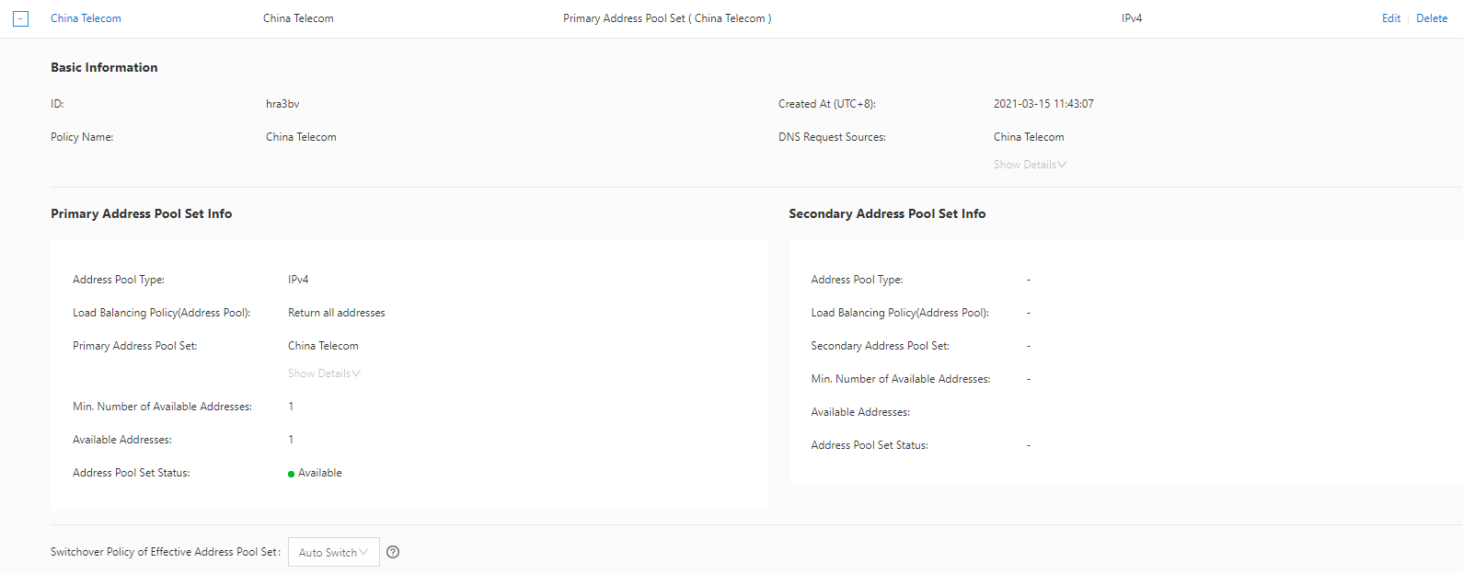Click the green Available status dot
1463x574 pixels.
[291, 474]
